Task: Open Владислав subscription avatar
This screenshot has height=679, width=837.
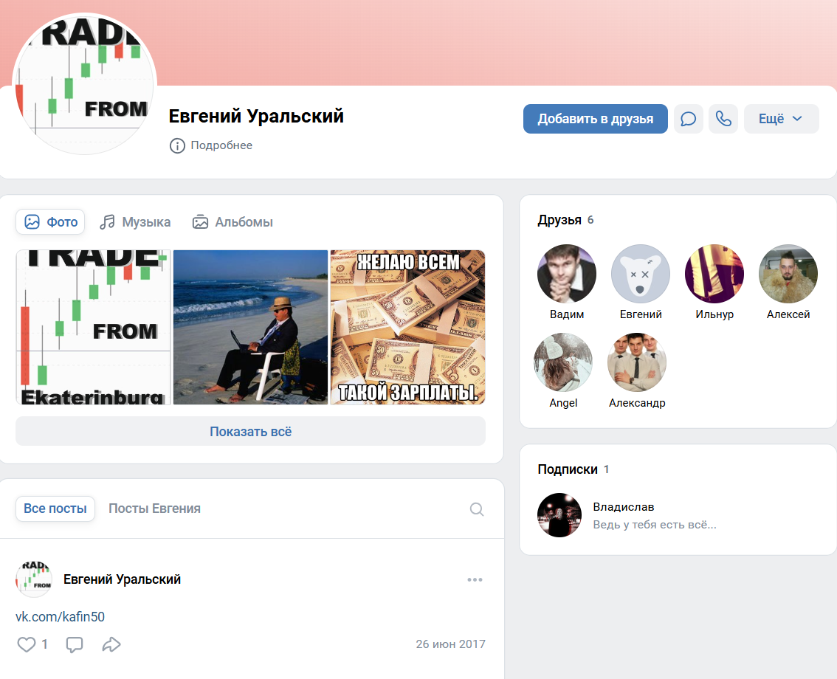Action: tap(559, 515)
